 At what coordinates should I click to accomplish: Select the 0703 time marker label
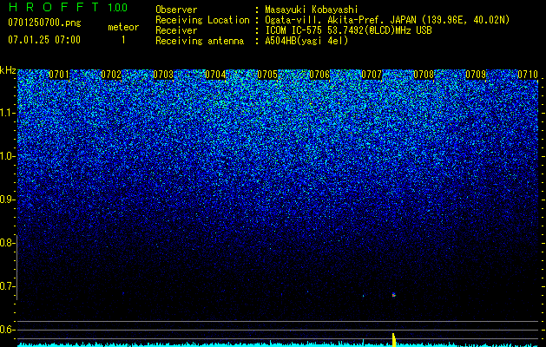pos(163,75)
